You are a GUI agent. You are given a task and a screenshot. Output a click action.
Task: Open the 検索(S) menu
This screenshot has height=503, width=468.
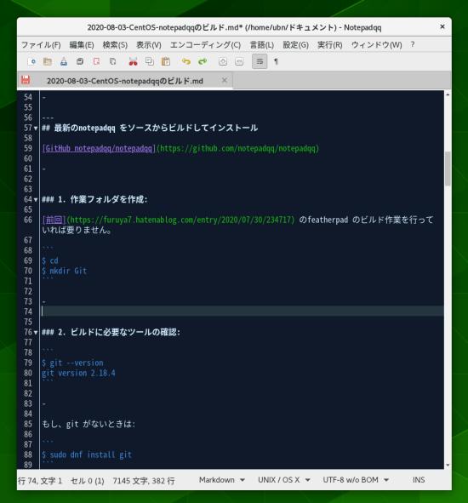click(115, 45)
